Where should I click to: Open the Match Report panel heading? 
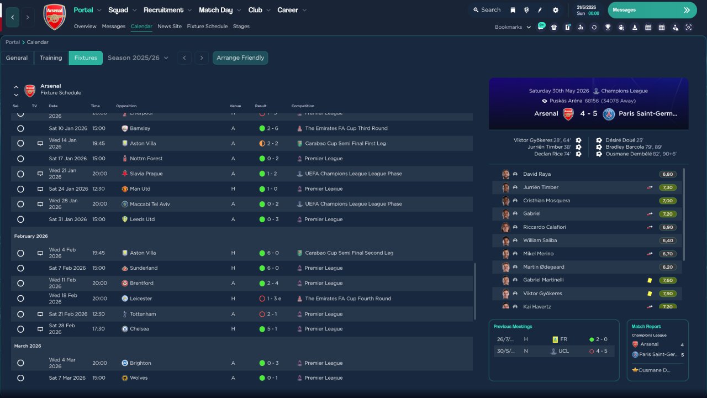(646, 327)
